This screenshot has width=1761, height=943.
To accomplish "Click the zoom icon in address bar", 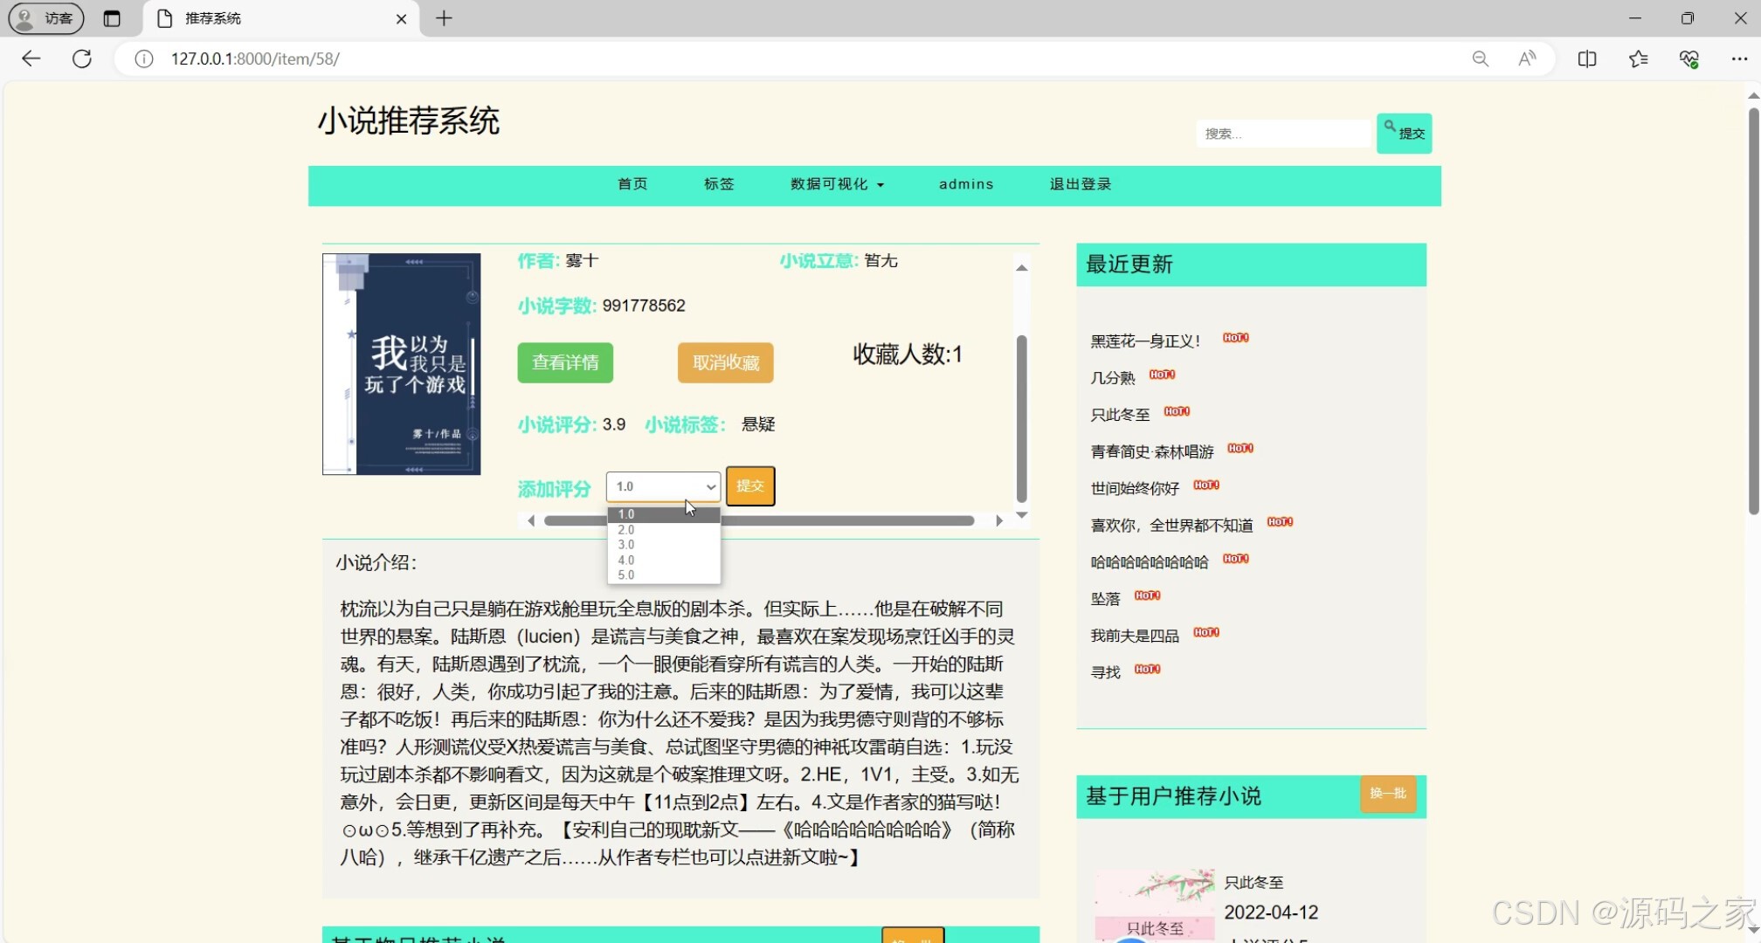I will pos(1481,59).
